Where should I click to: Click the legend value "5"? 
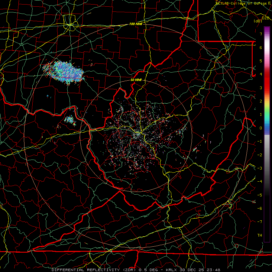[261, 61]
